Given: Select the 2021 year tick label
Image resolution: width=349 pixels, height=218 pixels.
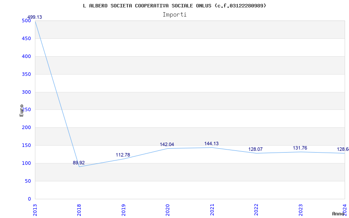Looking at the screenshot, I should [212, 210].
